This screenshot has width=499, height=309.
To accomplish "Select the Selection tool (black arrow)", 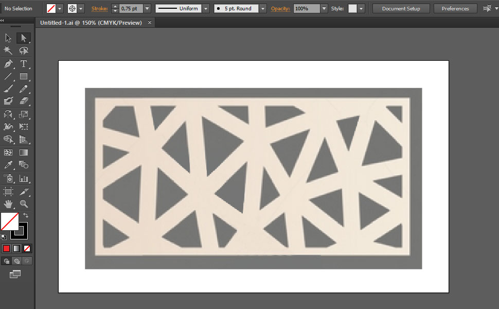I will (x=8, y=38).
